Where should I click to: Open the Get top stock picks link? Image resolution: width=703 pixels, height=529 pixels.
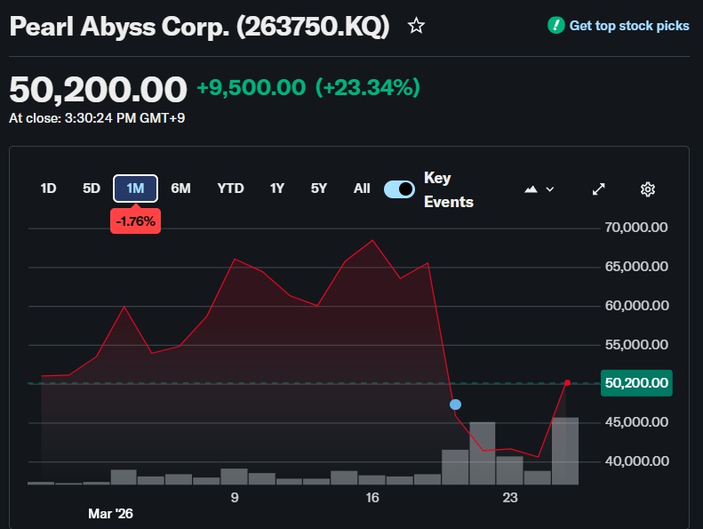628,26
